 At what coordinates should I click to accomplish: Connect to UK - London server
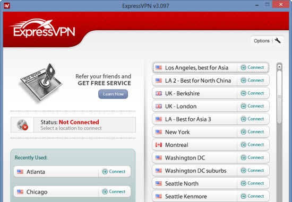click(x=252, y=106)
